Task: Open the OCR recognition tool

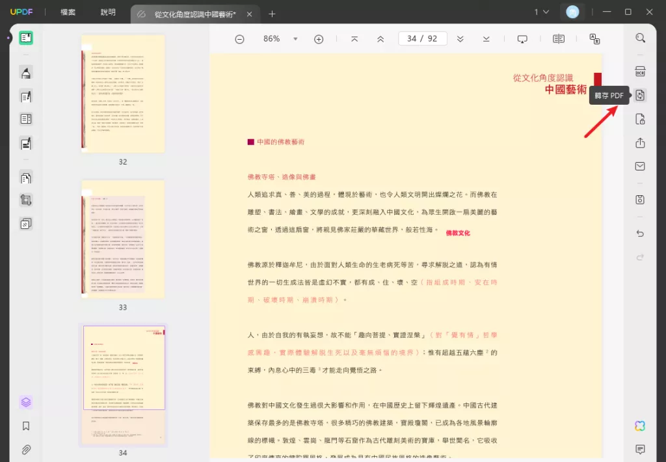Action: [640, 72]
